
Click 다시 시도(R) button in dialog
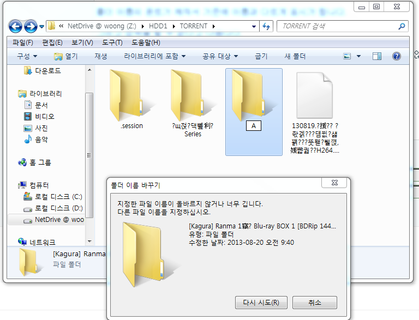[x=261, y=303]
